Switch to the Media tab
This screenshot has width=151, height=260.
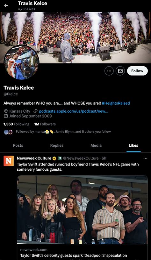pos(96,145)
